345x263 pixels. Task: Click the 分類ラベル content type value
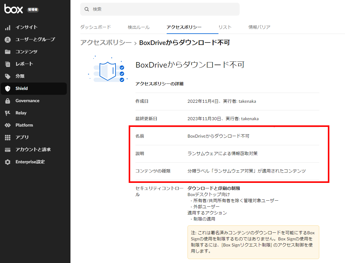coord(246,171)
